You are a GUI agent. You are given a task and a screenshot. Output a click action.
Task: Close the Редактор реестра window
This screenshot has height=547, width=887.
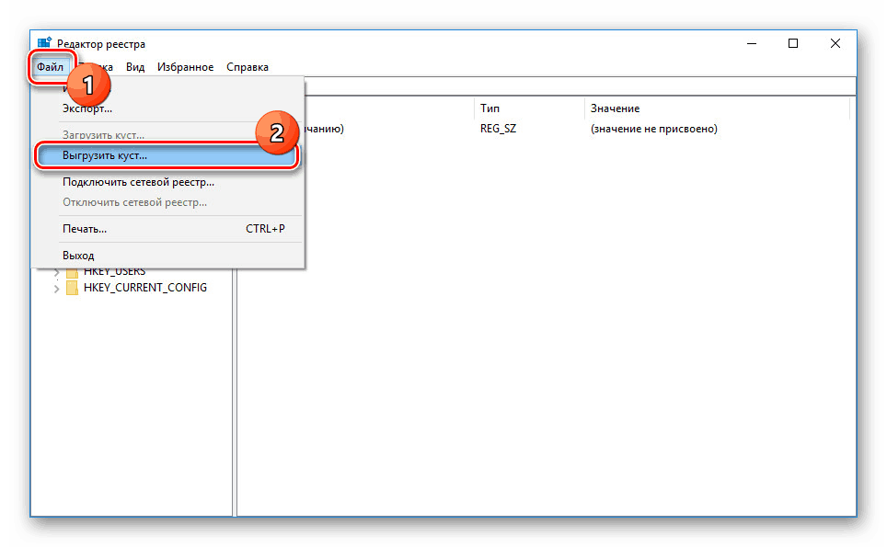coord(835,43)
